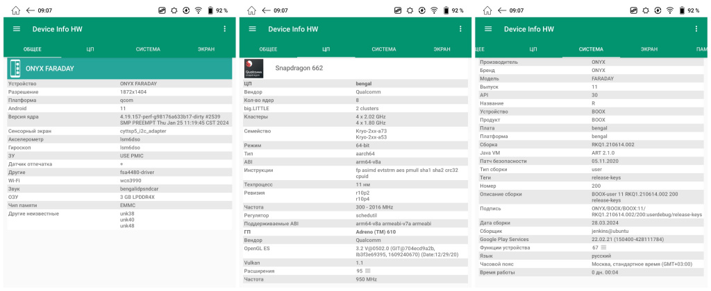
Task: Select the ОБЩЕЕ tab on the ONYX FARADAY screen
Action: coord(33,49)
